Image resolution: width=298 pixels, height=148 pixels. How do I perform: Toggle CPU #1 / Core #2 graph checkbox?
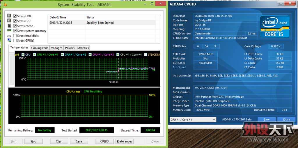pyautogui.click(x=62, y=54)
